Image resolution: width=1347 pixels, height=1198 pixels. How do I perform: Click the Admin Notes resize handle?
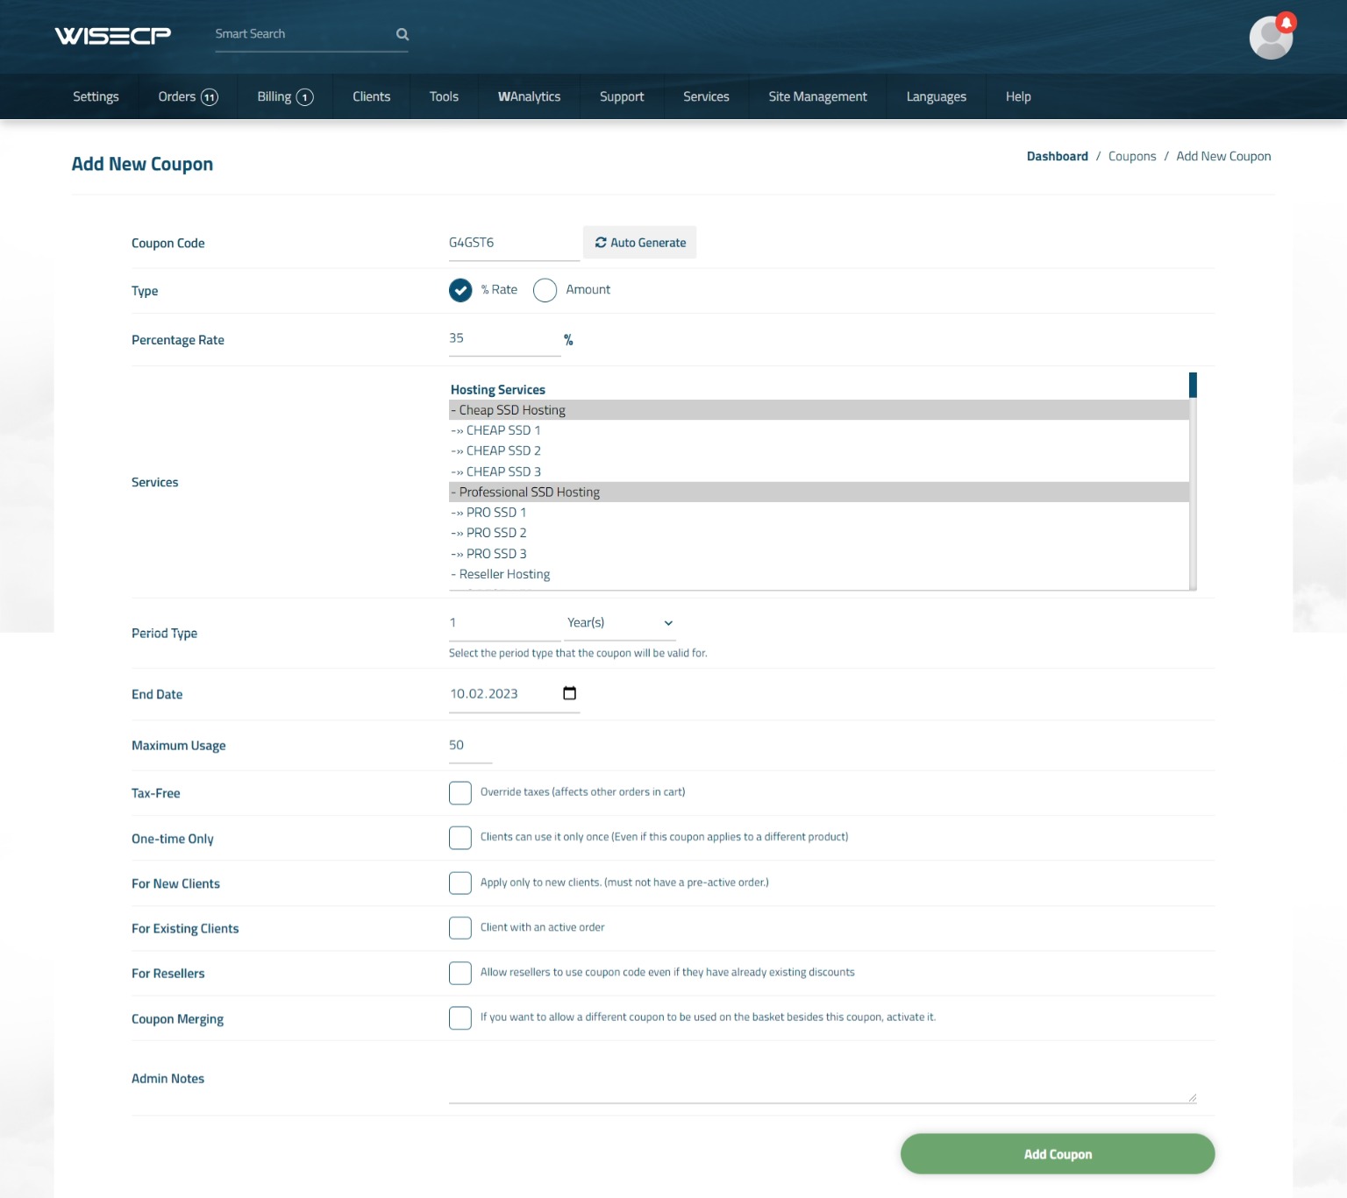(x=1192, y=1097)
